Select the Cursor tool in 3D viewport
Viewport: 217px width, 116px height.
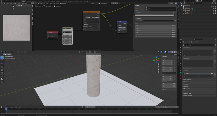coord(2,60)
